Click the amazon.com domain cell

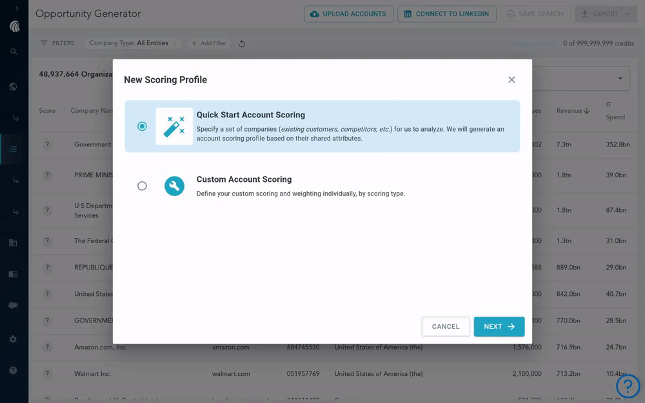click(x=231, y=347)
